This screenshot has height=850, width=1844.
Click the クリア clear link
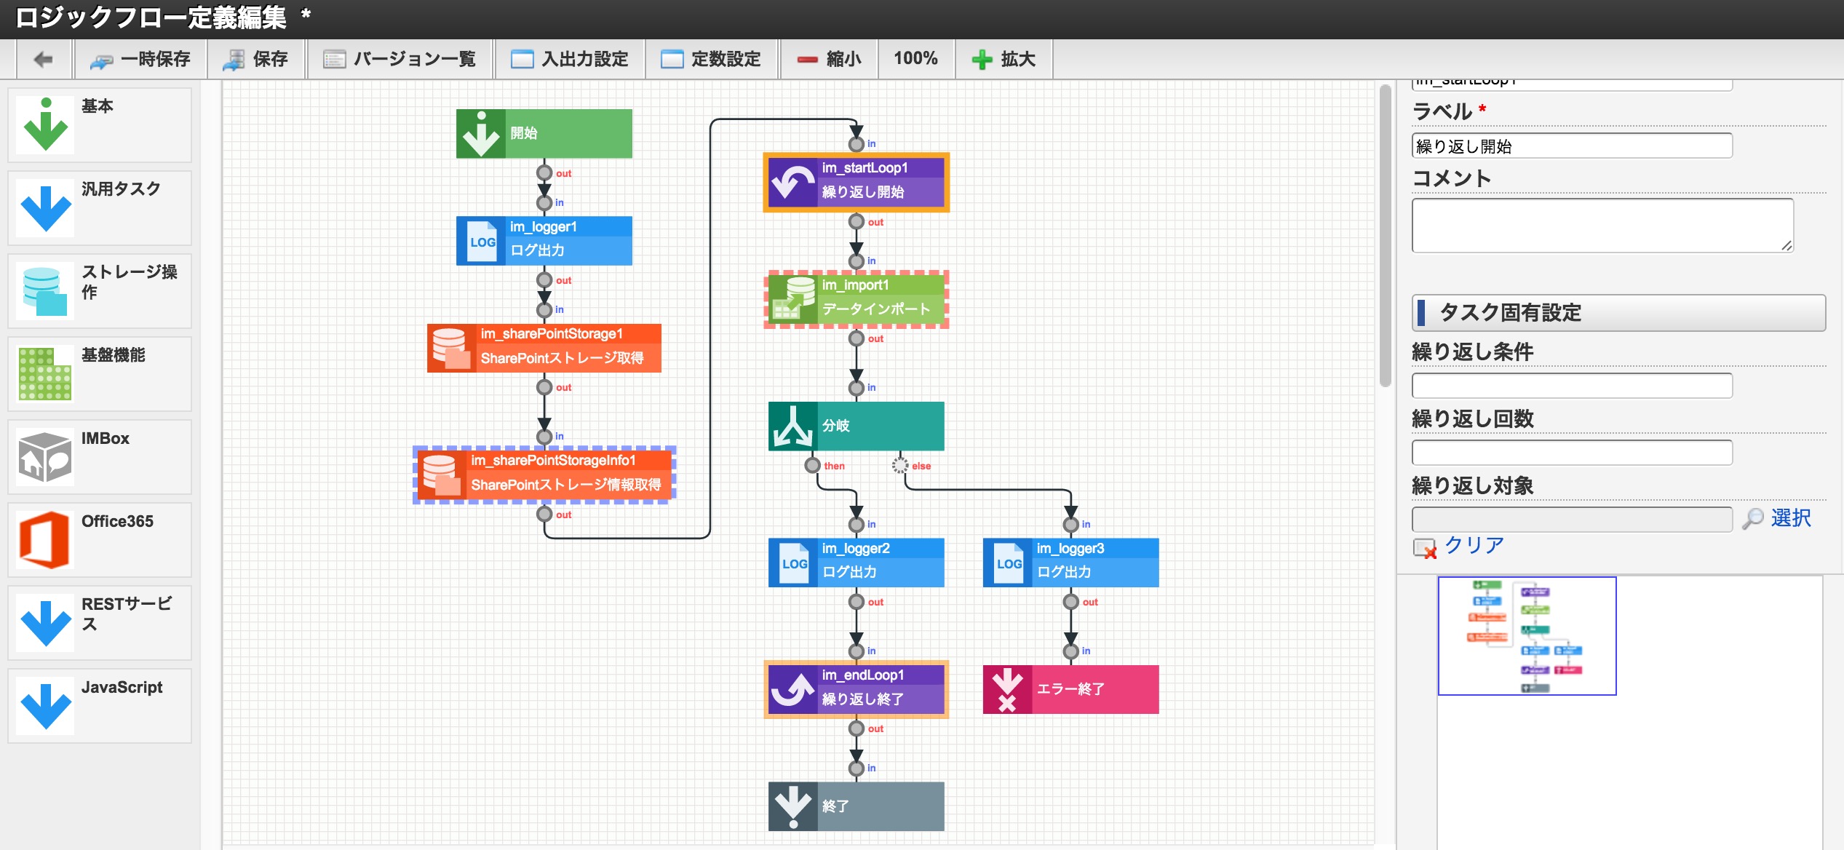(1473, 545)
